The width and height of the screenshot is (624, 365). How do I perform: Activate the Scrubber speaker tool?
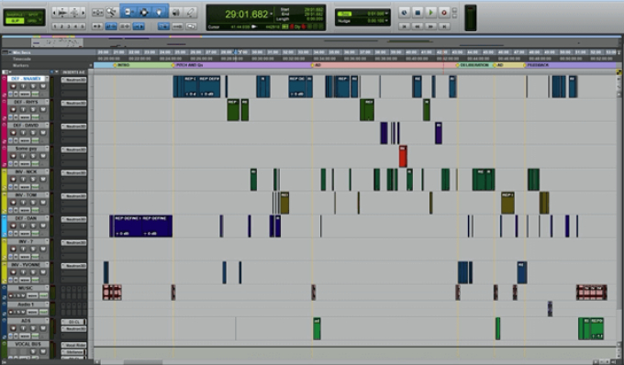(176, 13)
